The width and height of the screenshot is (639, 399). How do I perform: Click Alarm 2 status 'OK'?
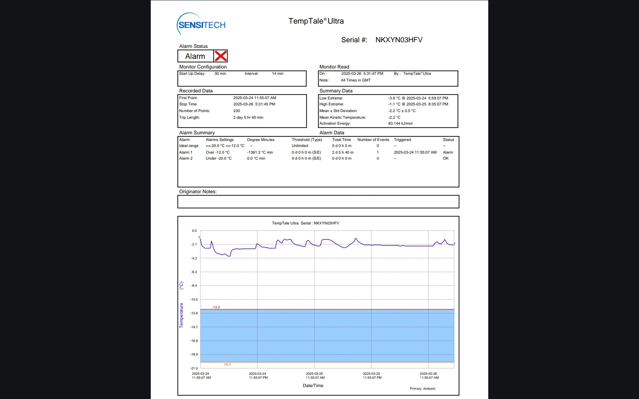(x=446, y=158)
